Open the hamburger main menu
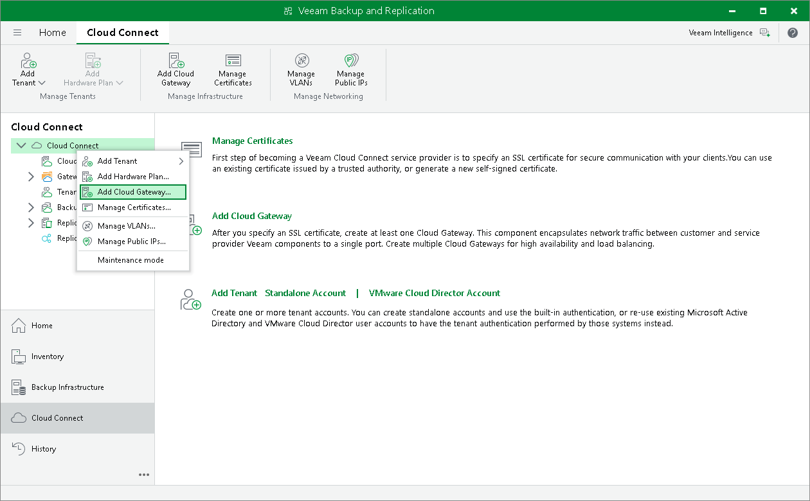 pos(17,33)
